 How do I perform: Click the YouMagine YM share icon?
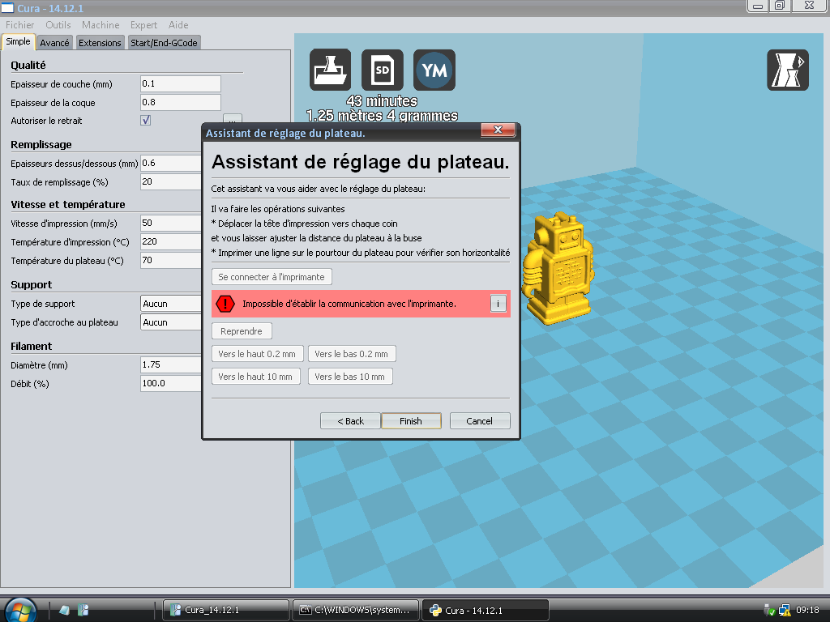[434, 70]
